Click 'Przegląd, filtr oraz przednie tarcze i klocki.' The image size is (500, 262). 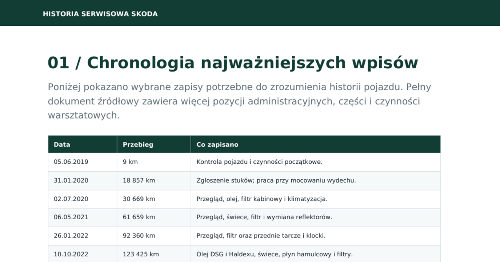coord(261,236)
